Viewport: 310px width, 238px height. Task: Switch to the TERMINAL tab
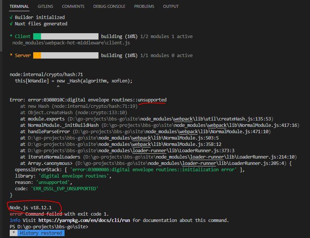[19, 6]
